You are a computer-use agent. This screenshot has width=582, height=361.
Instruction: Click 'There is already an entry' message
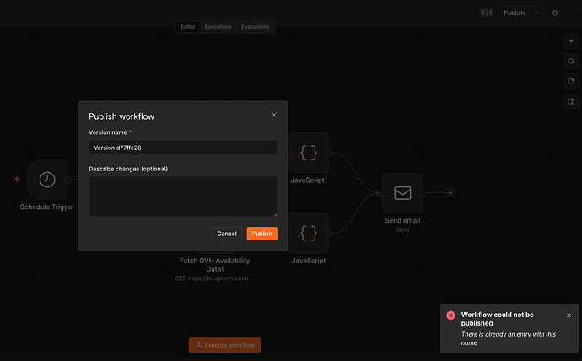click(x=509, y=339)
